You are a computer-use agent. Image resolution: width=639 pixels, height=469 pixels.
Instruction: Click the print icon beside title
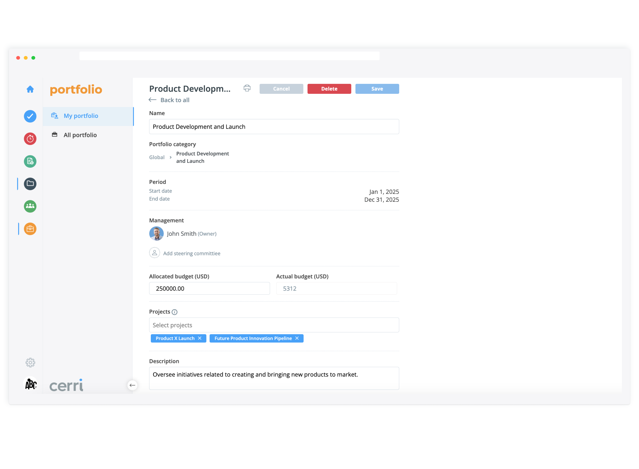247,88
